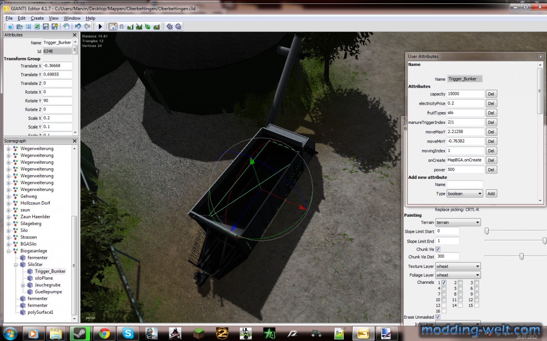Open the Terrain dropdown
Screen dimensions: 547x341
click(458, 222)
